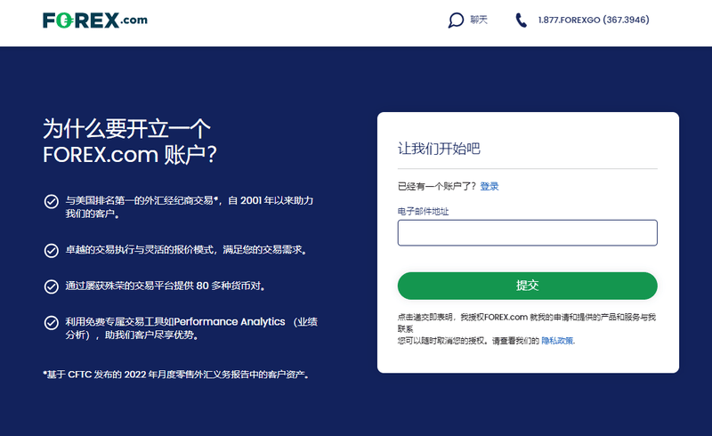The width and height of the screenshot is (712, 436).
Task: Select the 为什么要开立一个 FOREX.com 账户 headline
Action: [130, 141]
